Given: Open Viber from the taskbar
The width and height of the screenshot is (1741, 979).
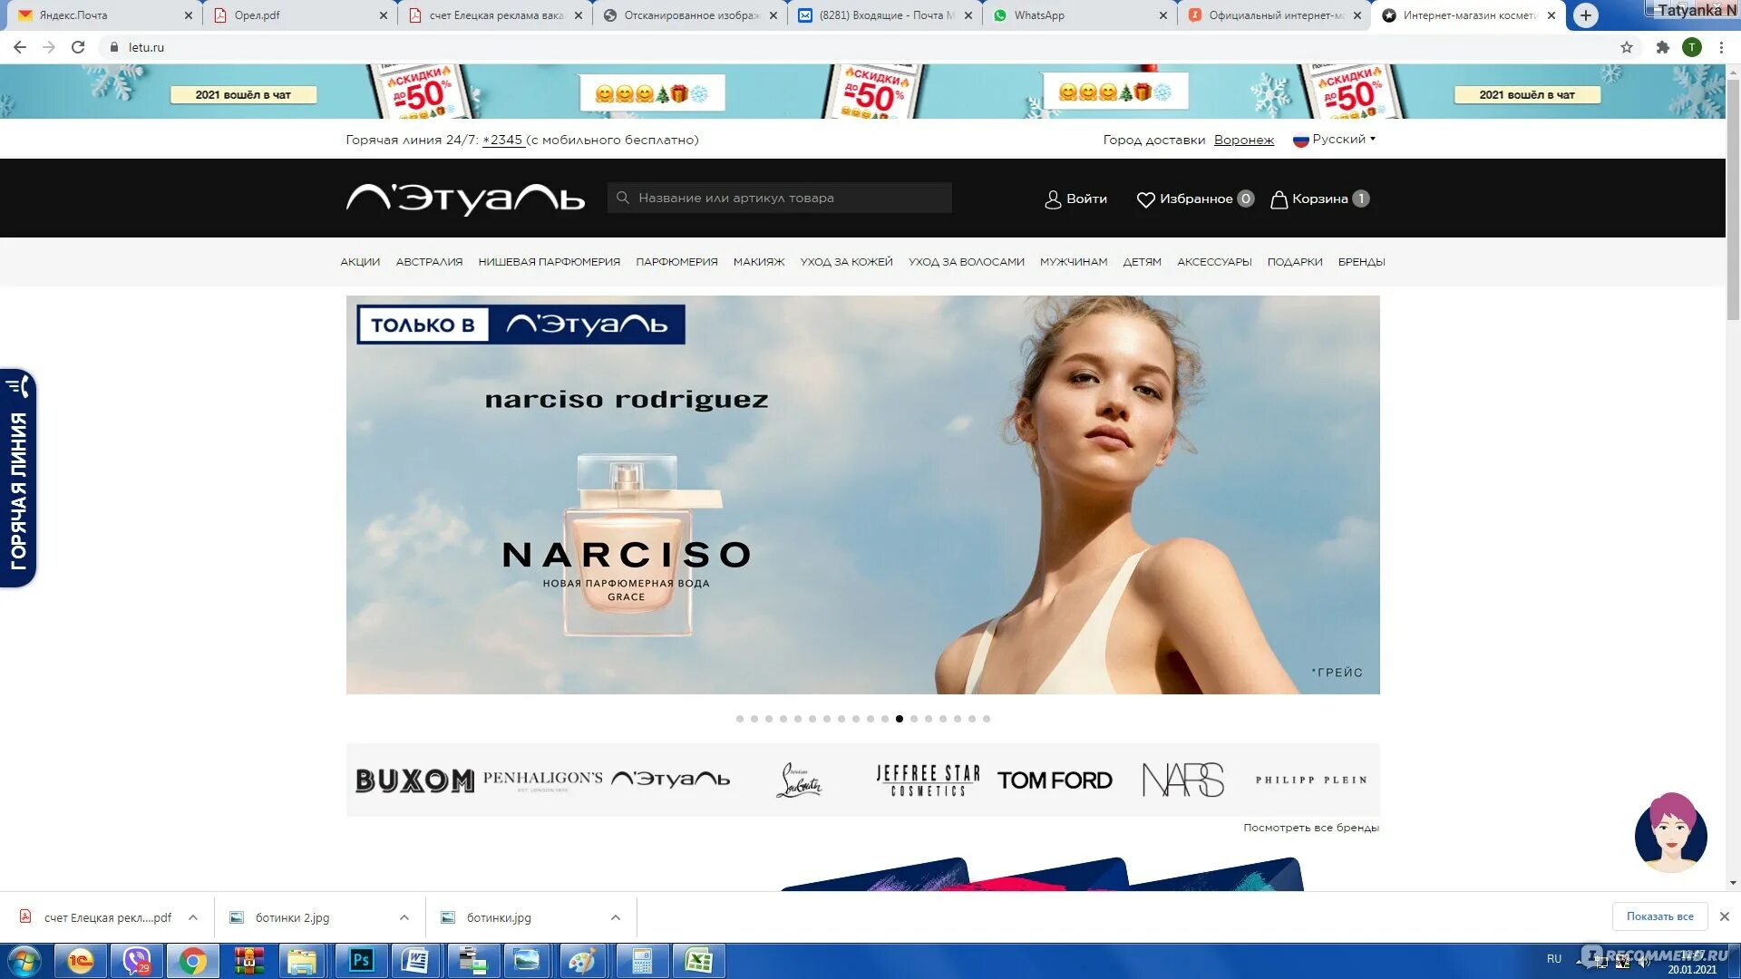Looking at the screenshot, I should (x=137, y=961).
